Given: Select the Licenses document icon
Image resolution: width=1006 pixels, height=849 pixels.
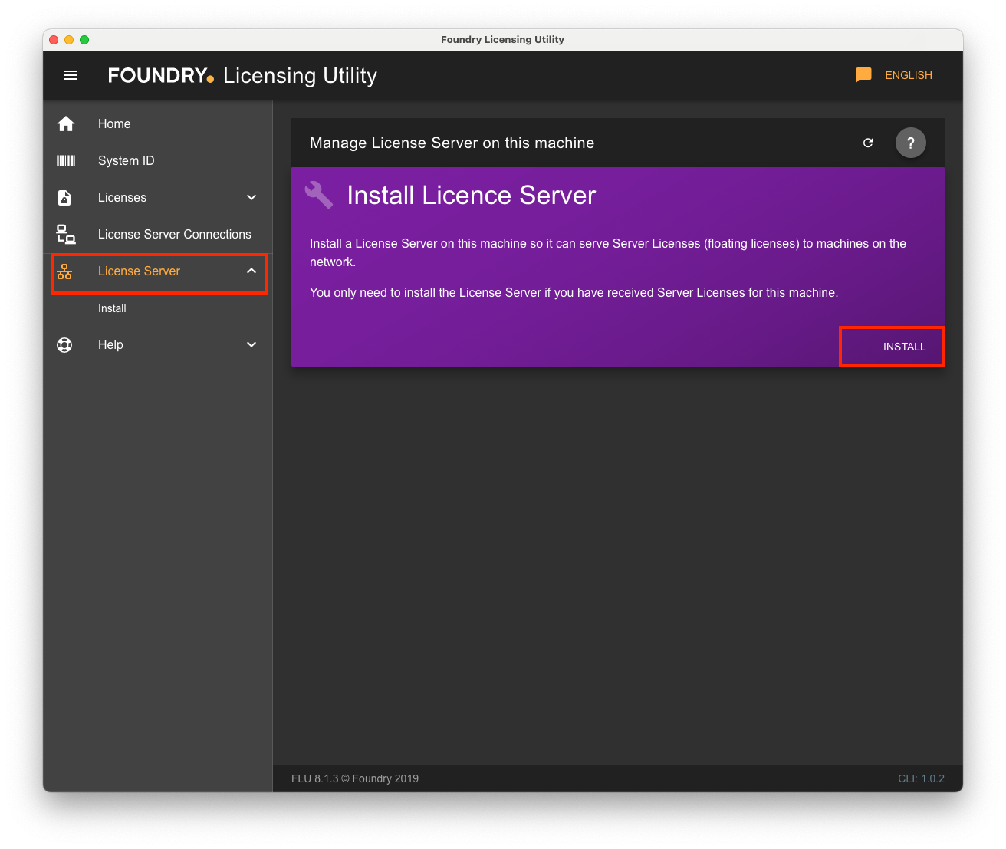Looking at the screenshot, I should click(x=66, y=197).
